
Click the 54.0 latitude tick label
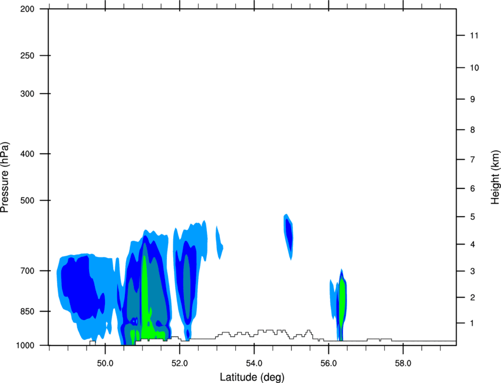[x=254, y=364]
